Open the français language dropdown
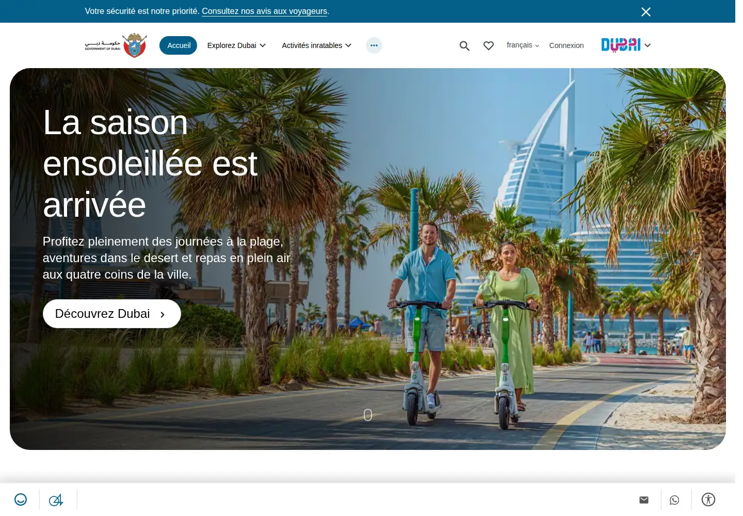The width and height of the screenshot is (743, 516). 523,45
